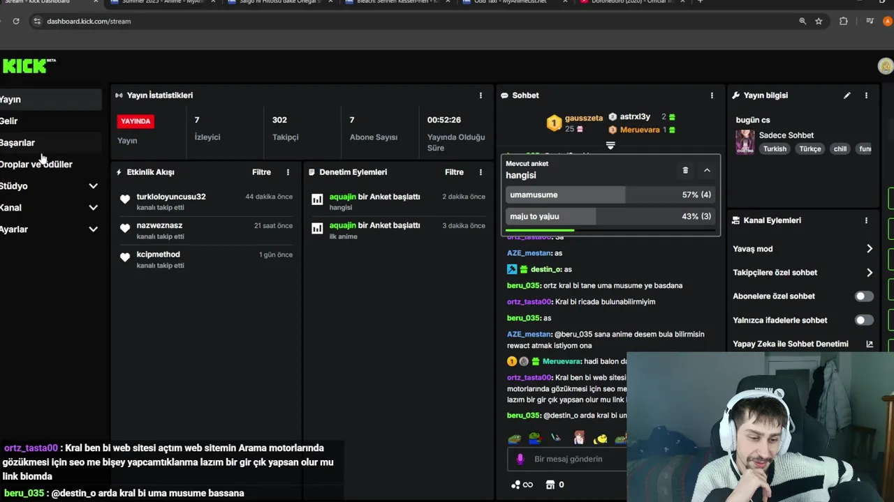The width and height of the screenshot is (894, 502).
Task: Select Droplar ve ödüller in the sidebar
Action: click(x=50, y=165)
